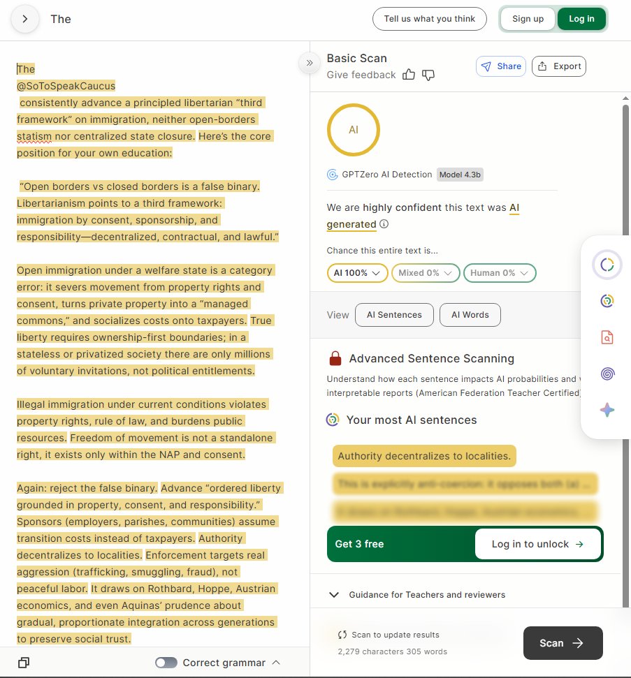Click into the text editor at @SoToSpeakCaucus
This screenshot has width=631, height=678.
click(x=66, y=86)
